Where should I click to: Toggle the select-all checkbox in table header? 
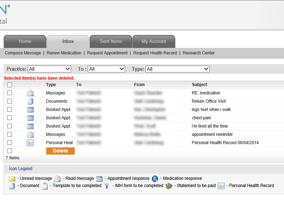click(10, 85)
